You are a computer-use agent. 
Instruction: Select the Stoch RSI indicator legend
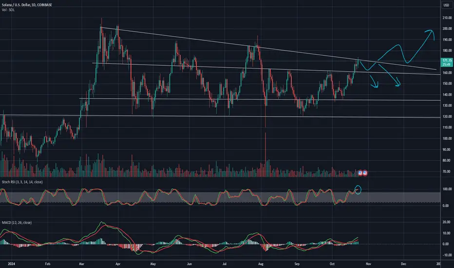pyautogui.click(x=22, y=182)
